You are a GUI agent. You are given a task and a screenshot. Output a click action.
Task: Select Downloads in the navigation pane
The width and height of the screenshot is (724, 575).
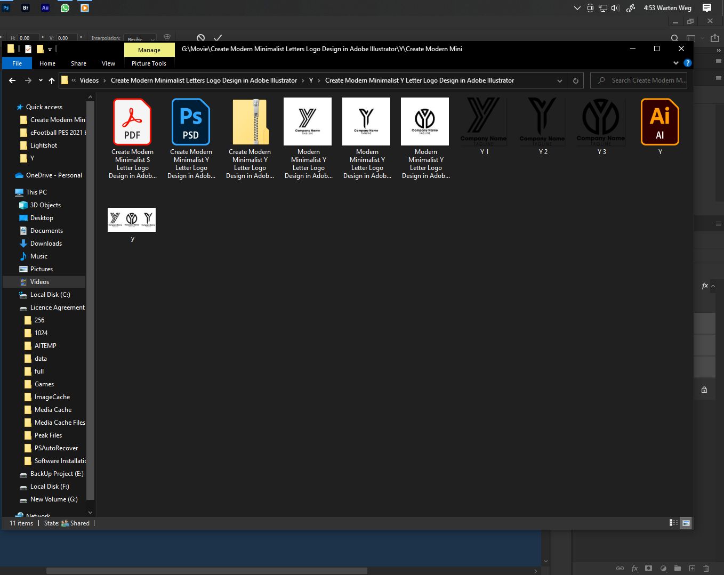point(46,244)
